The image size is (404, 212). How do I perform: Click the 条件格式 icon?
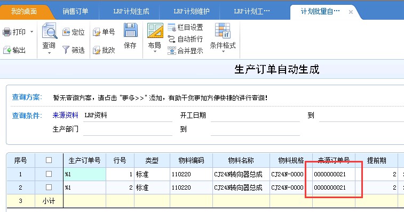223,30
